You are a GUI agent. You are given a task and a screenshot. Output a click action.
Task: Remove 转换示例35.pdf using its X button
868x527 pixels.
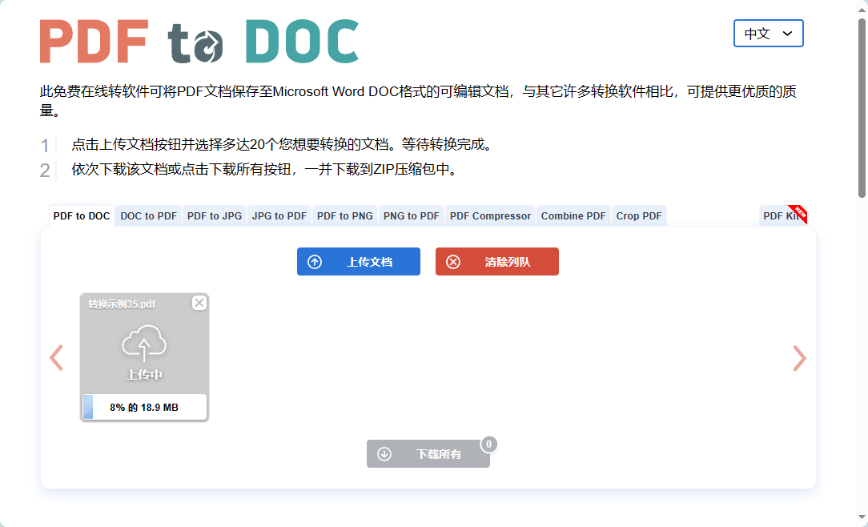pyautogui.click(x=199, y=302)
